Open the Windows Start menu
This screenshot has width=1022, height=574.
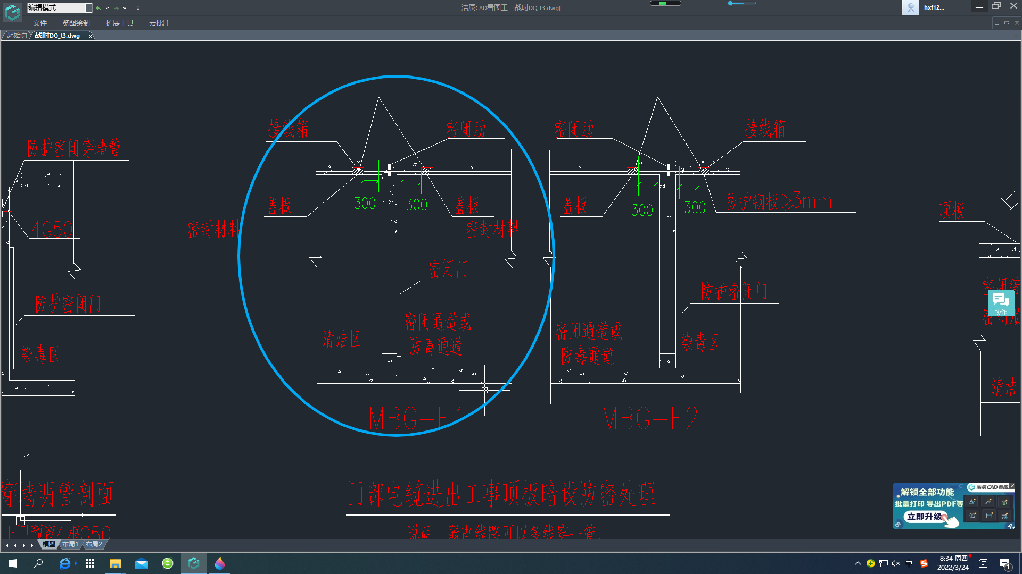click(13, 563)
